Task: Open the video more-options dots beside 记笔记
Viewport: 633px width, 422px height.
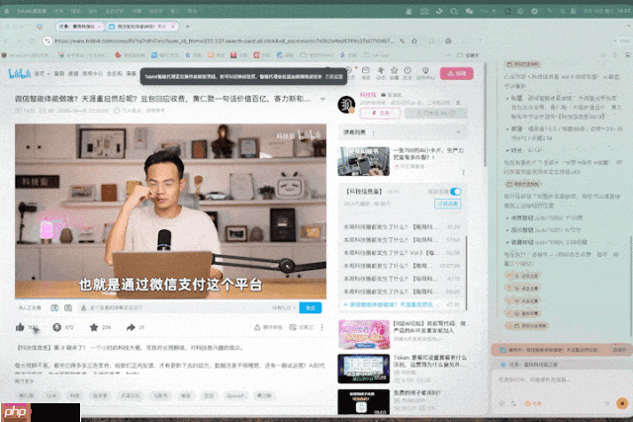Action: [x=321, y=327]
